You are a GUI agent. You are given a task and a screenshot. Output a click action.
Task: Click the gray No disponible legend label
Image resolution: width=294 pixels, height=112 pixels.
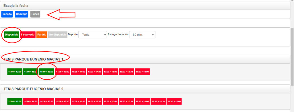point(58,34)
